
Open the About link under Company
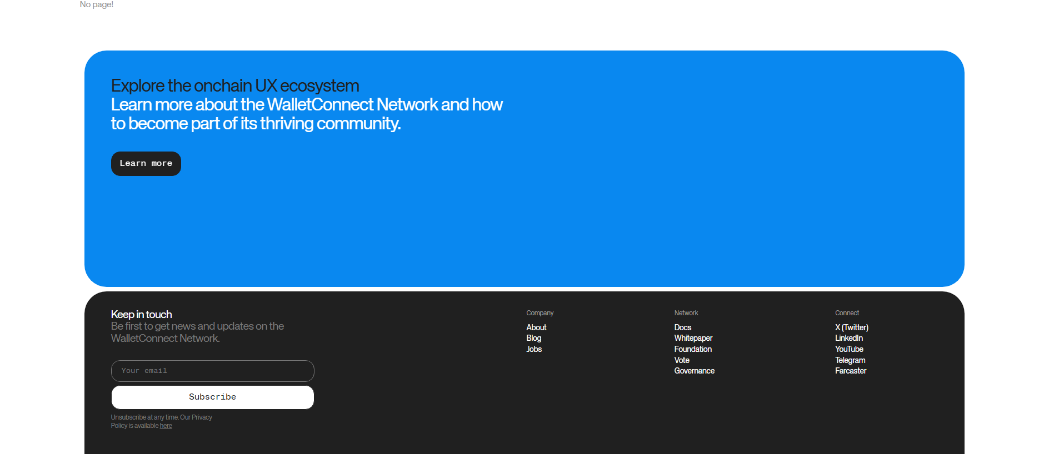(x=536, y=327)
